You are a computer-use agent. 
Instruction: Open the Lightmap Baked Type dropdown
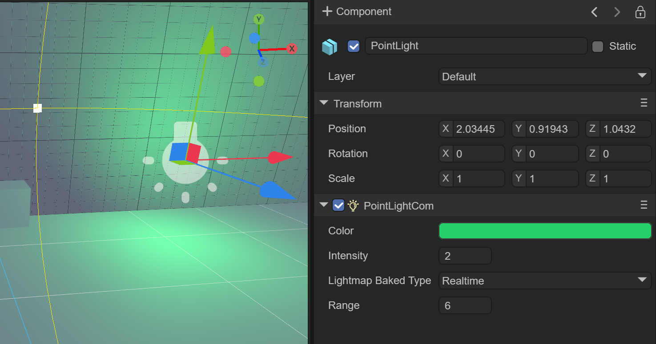[545, 281]
